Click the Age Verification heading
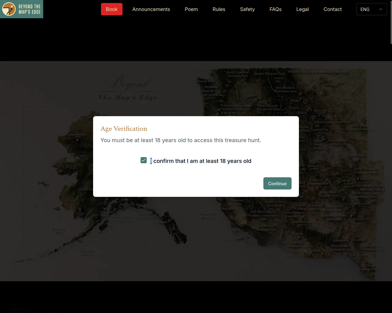This screenshot has width=392, height=313. click(x=124, y=129)
